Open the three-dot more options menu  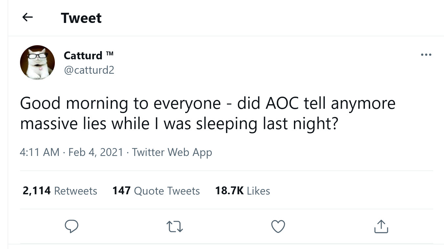[426, 55]
